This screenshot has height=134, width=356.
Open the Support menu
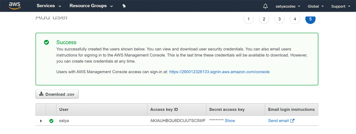tap(341, 6)
